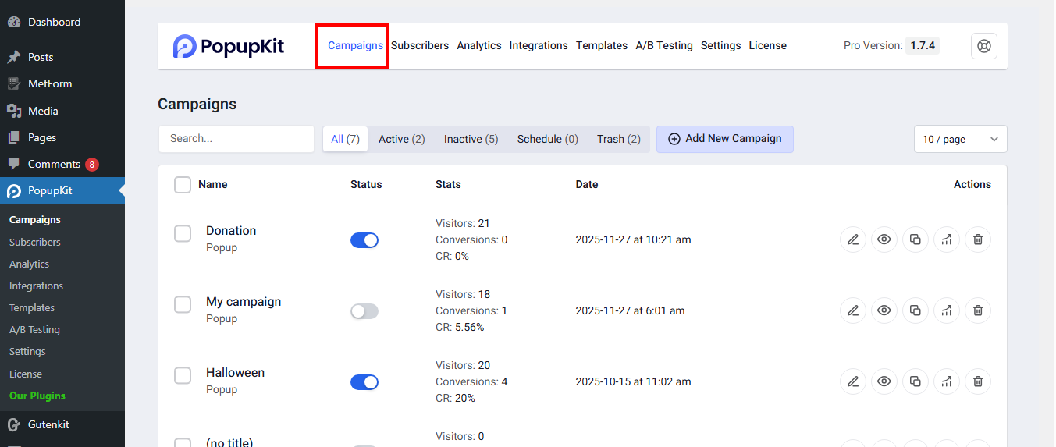
Task: Click the Add New Campaign button
Action: tap(724, 139)
